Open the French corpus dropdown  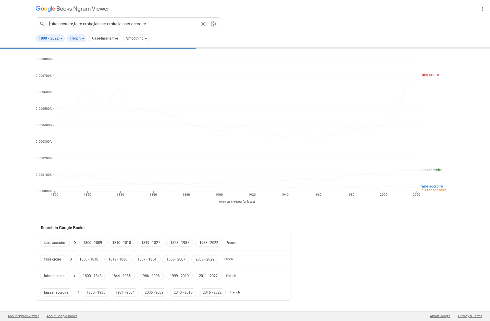tap(77, 38)
